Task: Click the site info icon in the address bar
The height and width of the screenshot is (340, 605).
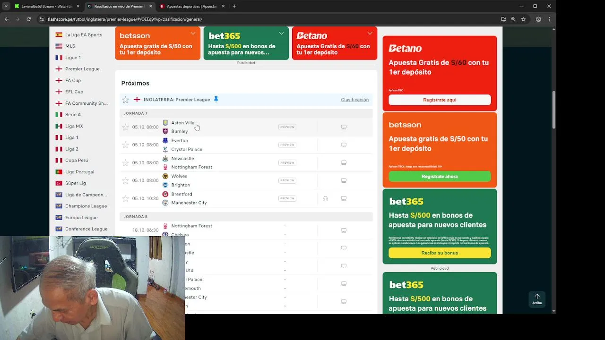Action: coord(42,19)
